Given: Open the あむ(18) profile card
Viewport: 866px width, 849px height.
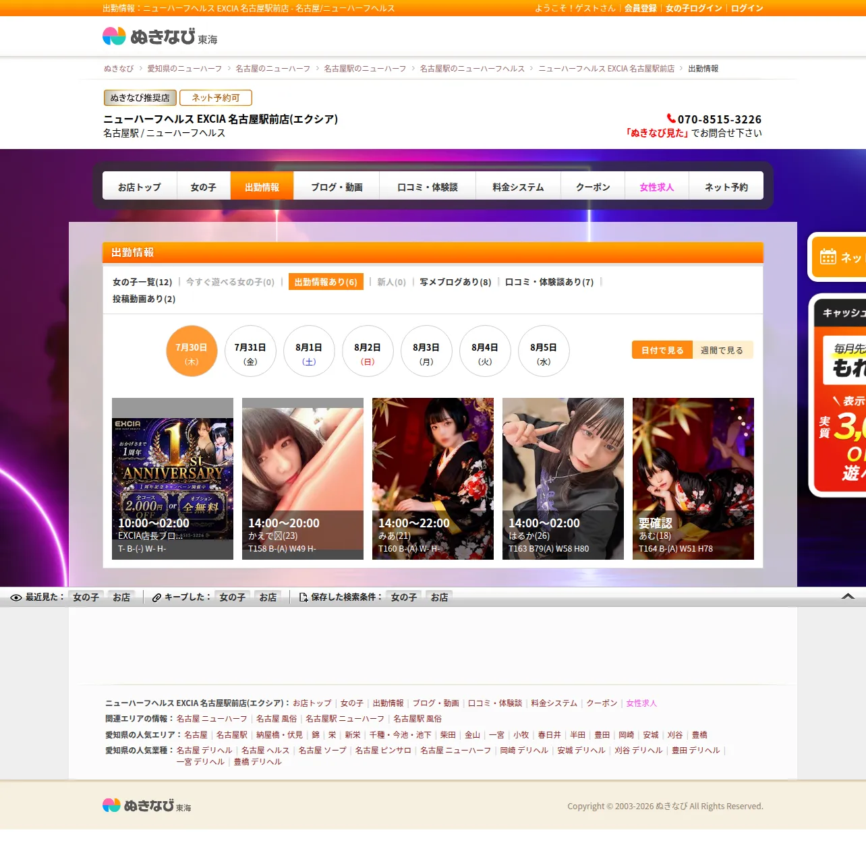Looking at the screenshot, I should [x=693, y=479].
